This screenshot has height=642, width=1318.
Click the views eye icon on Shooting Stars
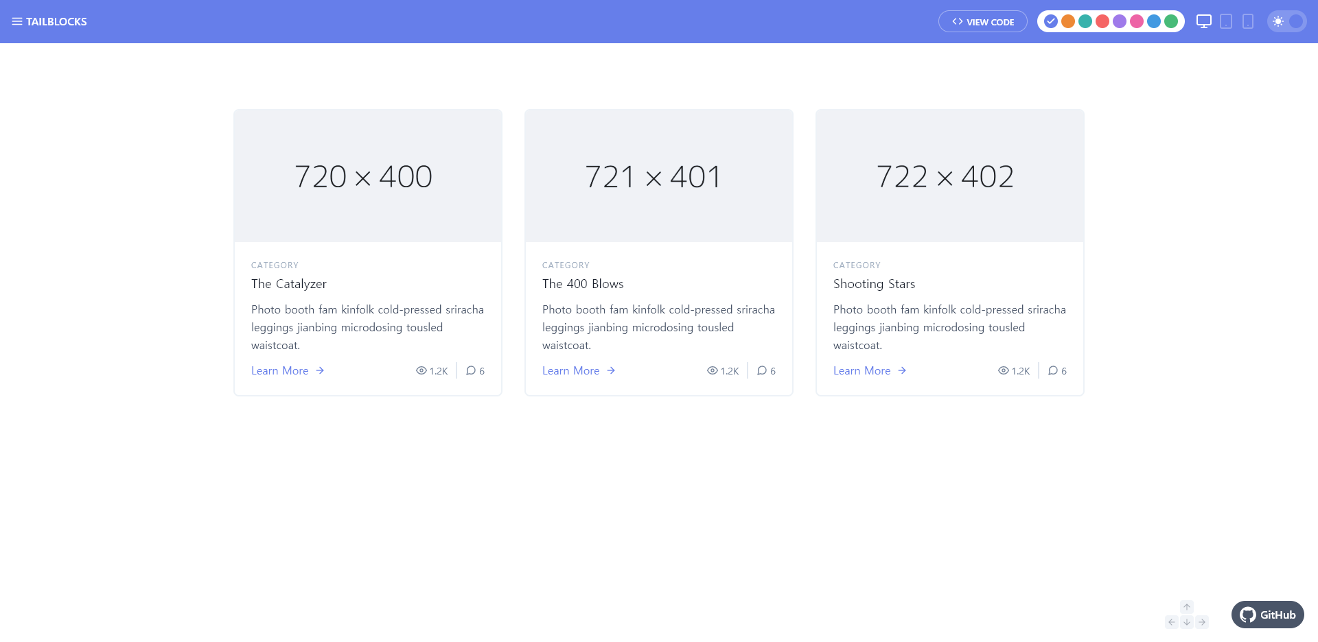[x=1004, y=371]
